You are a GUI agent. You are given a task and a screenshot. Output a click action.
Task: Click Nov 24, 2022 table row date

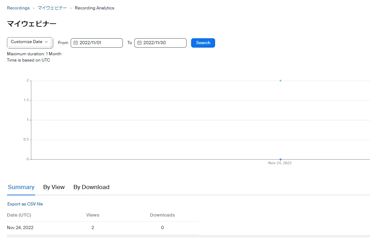click(20, 228)
